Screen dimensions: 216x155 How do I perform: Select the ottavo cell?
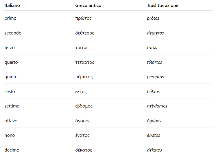(11, 121)
